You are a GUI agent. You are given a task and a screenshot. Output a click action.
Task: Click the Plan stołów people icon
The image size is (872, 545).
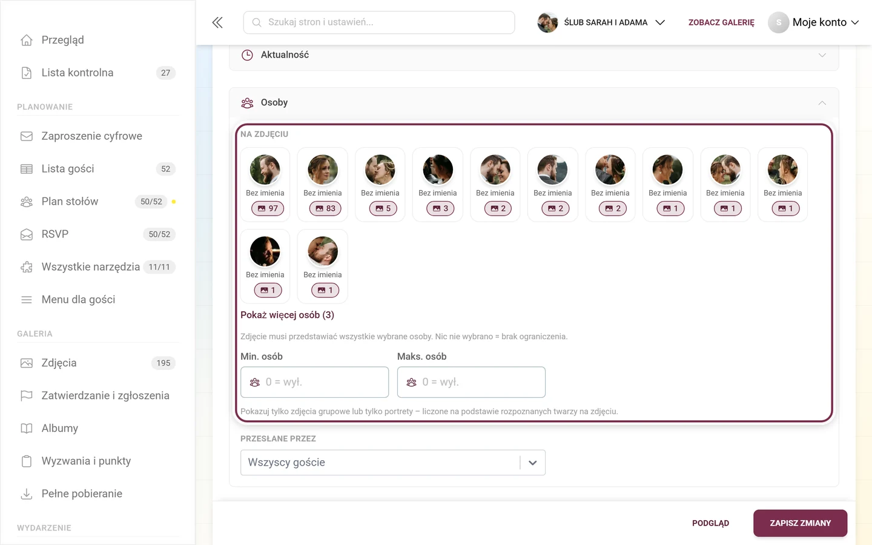pos(27,202)
